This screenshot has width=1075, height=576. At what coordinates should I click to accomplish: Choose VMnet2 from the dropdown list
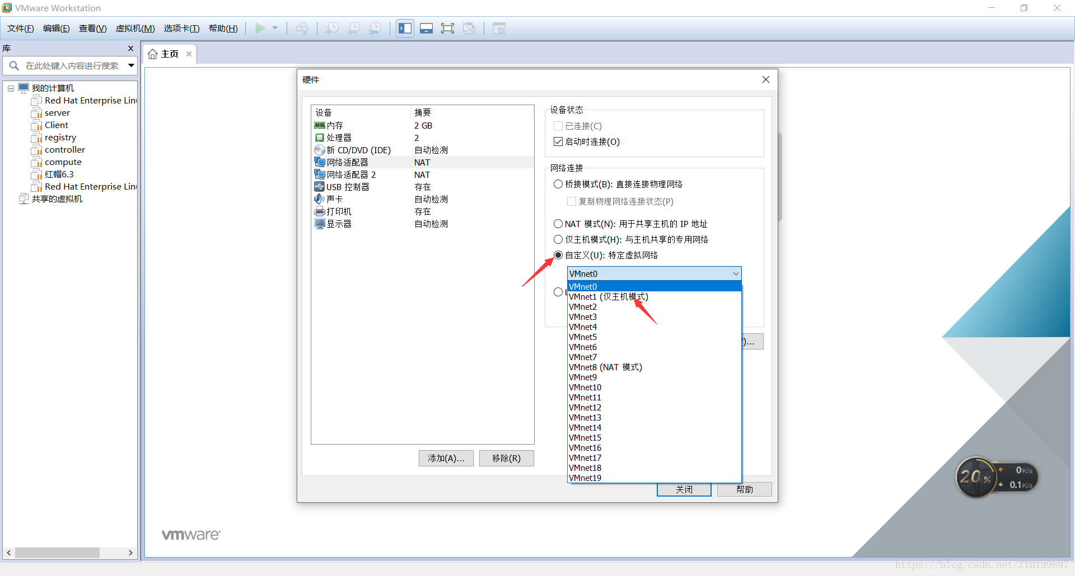(655, 306)
